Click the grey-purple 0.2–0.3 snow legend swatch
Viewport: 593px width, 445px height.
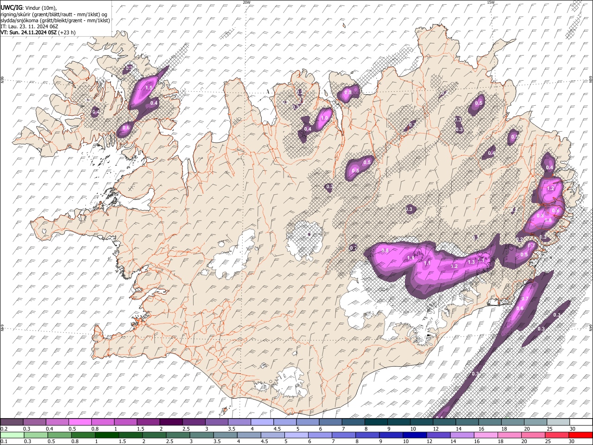tap(12, 422)
